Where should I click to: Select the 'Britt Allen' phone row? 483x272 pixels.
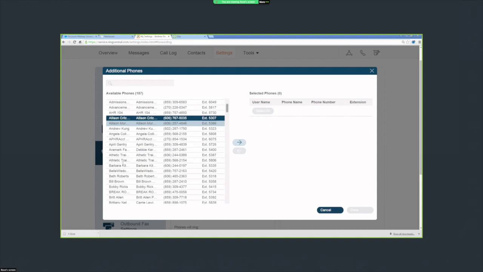pyautogui.click(x=165, y=197)
